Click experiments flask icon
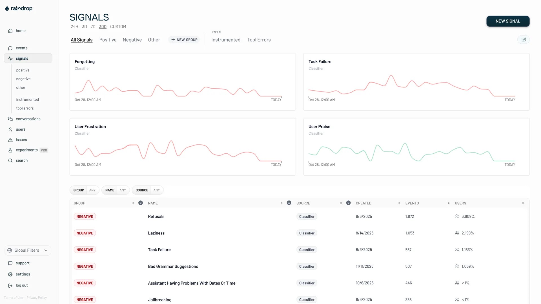 pos(10,150)
